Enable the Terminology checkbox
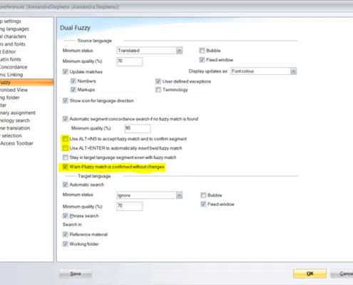The height and width of the screenshot is (285, 353). click(x=158, y=90)
